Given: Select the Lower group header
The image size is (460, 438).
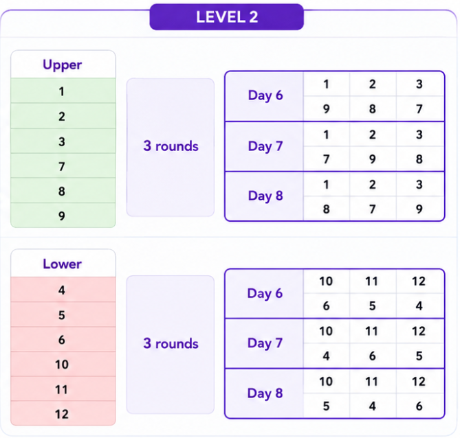Looking at the screenshot, I should pos(63,264).
